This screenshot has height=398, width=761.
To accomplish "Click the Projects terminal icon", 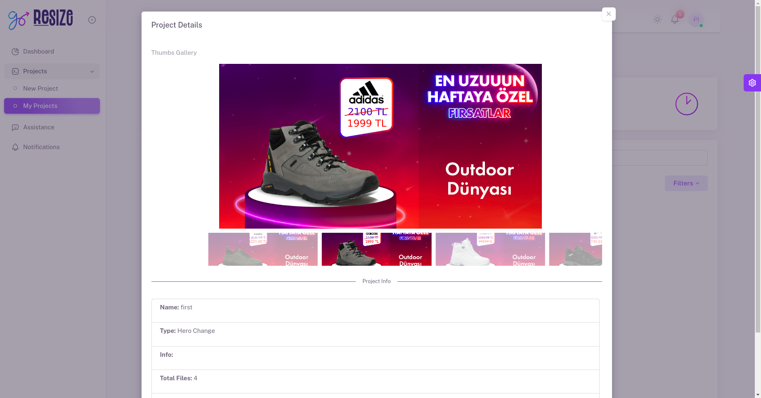I will pos(15,71).
